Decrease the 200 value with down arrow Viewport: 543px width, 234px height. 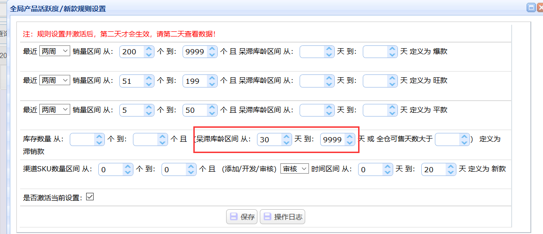point(149,55)
